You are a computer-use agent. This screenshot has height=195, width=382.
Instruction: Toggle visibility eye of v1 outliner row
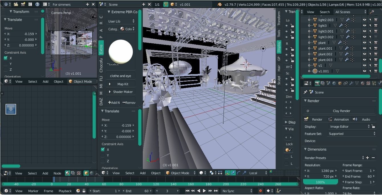364,66
